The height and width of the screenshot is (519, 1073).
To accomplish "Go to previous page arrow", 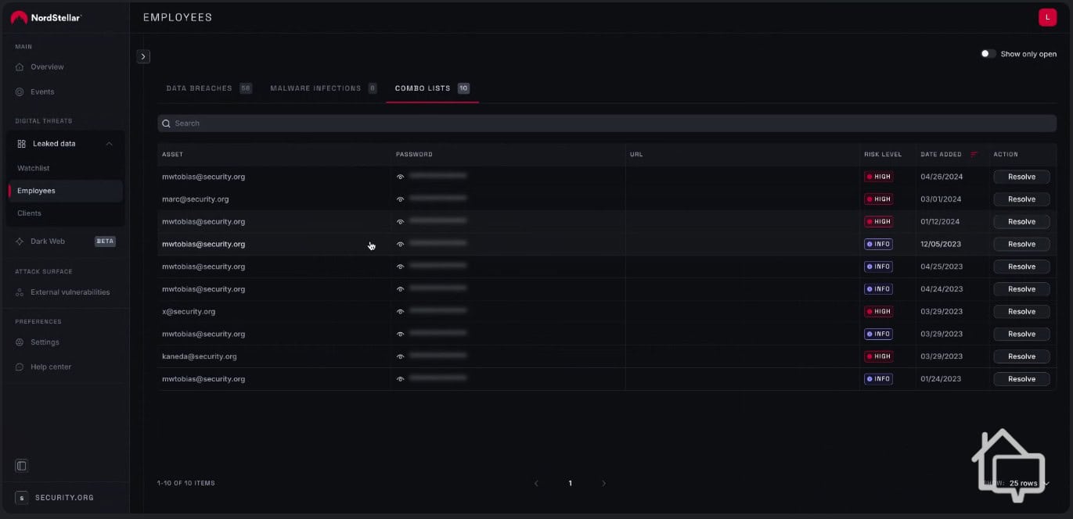I will [536, 484].
